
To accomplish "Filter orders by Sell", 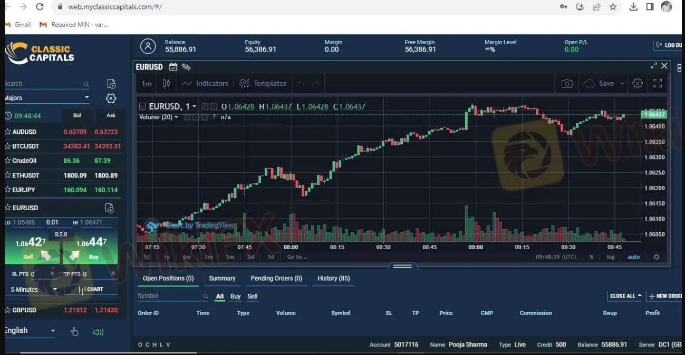I will tap(253, 297).
